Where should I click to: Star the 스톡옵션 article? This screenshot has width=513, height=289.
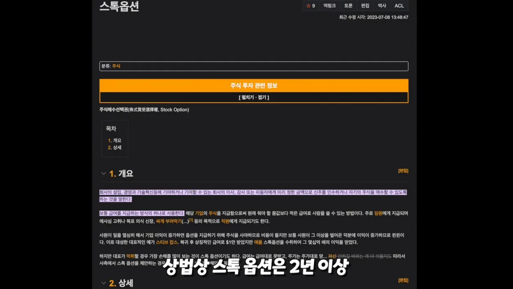click(311, 6)
